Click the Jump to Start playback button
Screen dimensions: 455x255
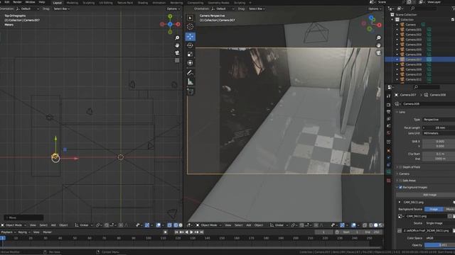click(x=176, y=232)
